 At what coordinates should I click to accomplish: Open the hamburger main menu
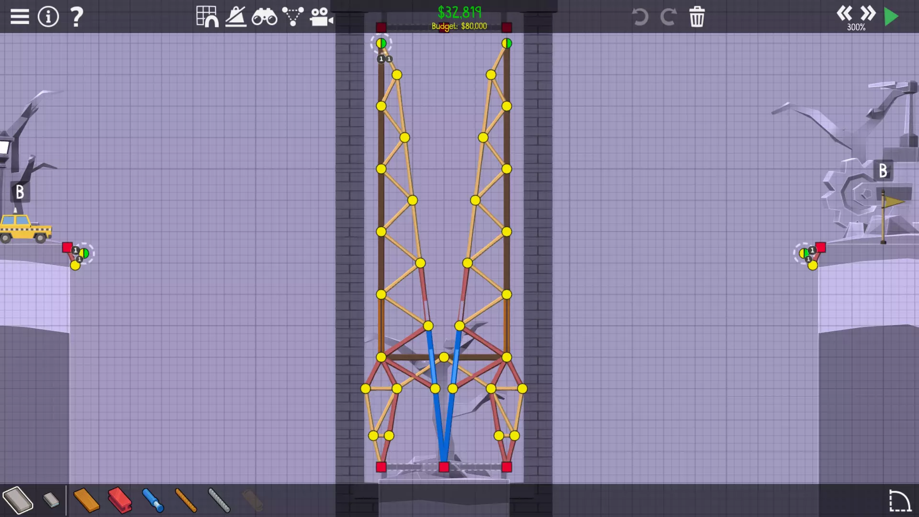20,17
